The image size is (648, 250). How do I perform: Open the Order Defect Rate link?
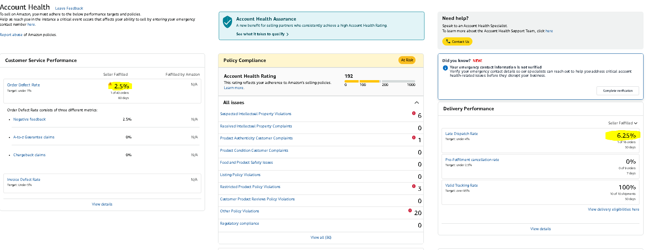[x=23, y=85]
